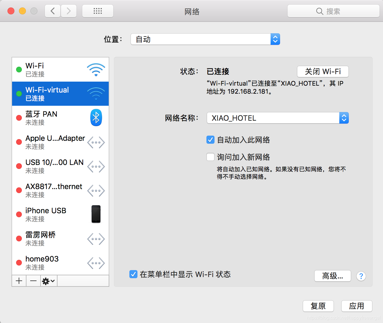The image size is (383, 323).
Task: Click red status dot of iPhone USB
Action: point(19,214)
